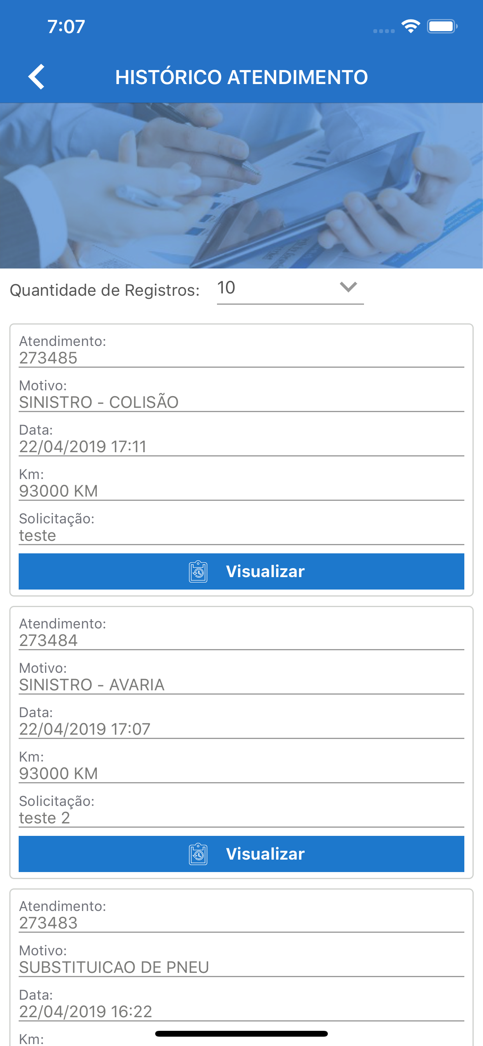This screenshot has width=483, height=1046.
Task: Tap the date 22/04/2019 17:11
Action: click(x=83, y=447)
